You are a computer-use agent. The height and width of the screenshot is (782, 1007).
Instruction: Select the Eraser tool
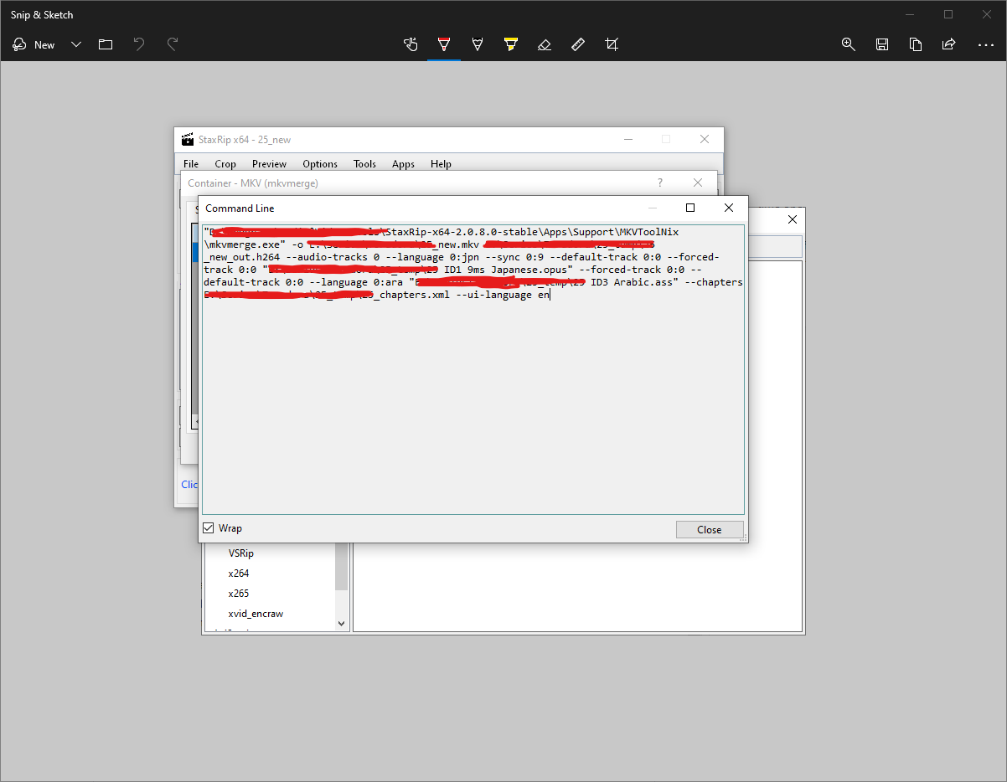pos(545,44)
